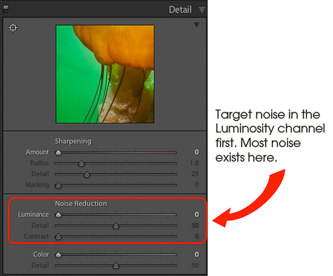The height and width of the screenshot is (276, 333).
Task: Click the Color noise value field
Action: click(196, 254)
